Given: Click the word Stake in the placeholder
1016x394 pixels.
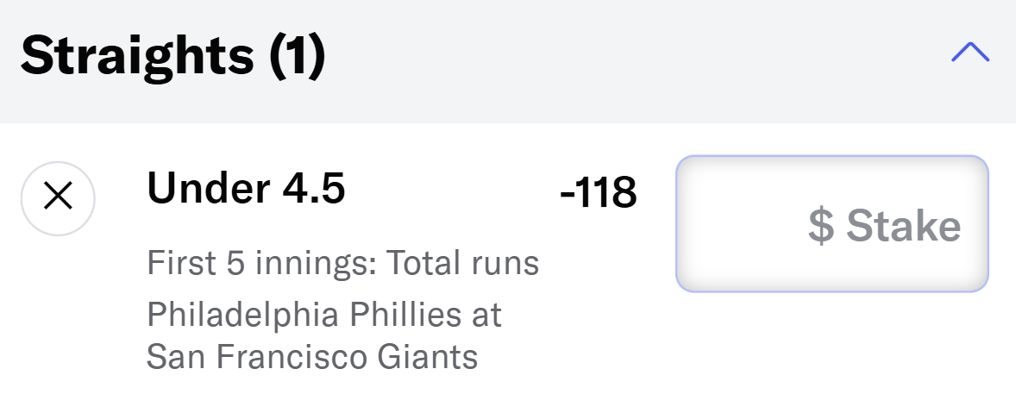Looking at the screenshot, I should (903, 226).
